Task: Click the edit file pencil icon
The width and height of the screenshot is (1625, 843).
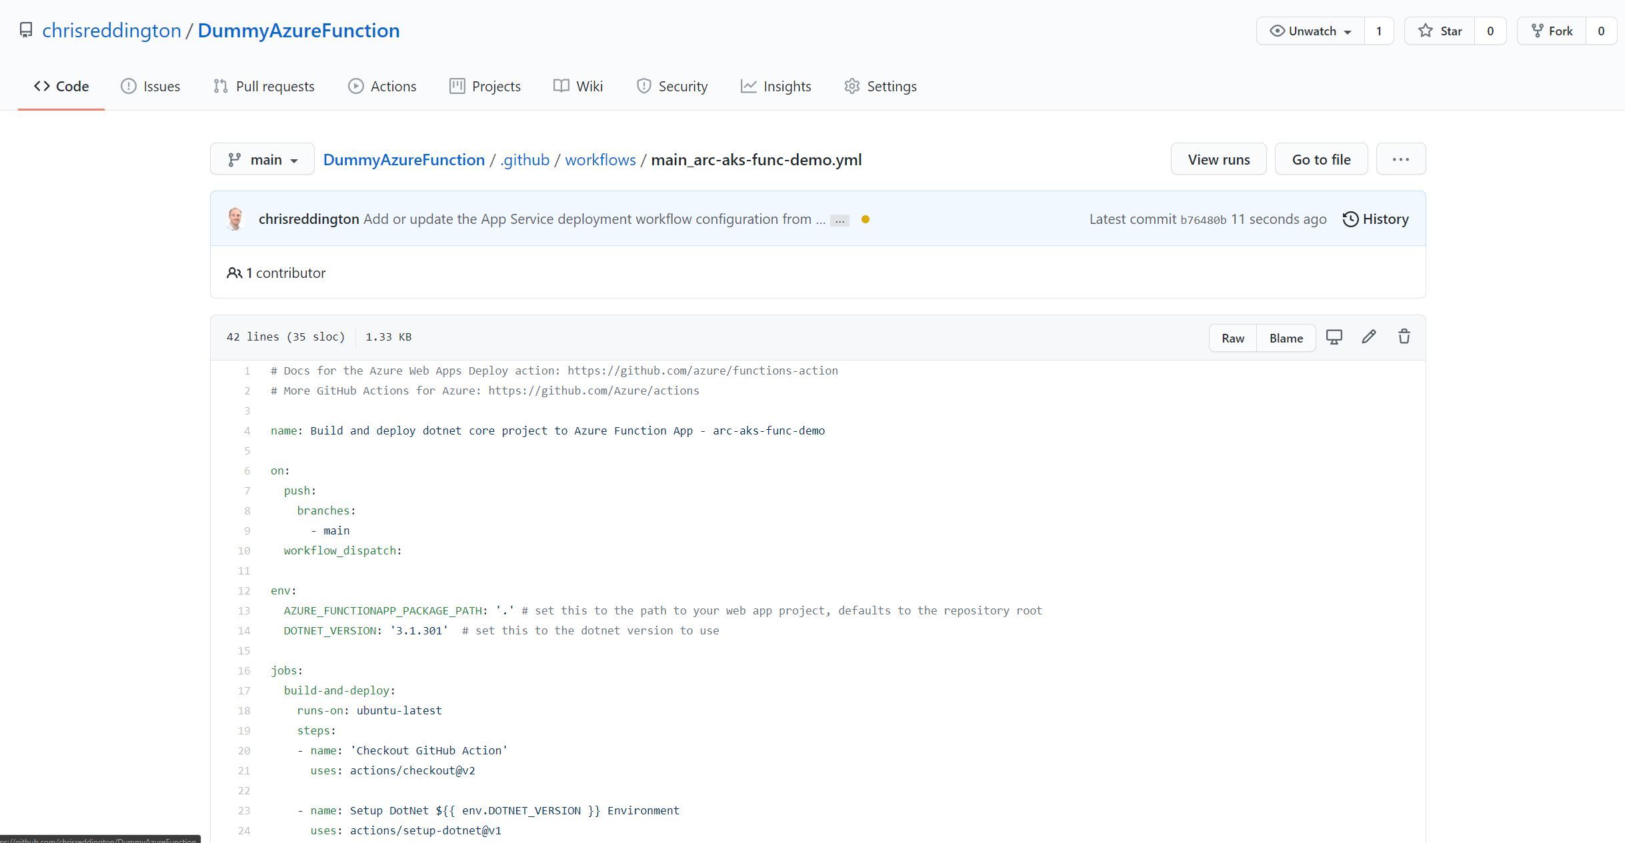Action: point(1368,337)
